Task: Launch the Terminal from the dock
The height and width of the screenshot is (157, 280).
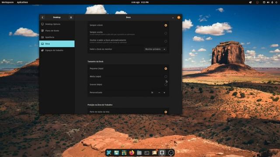Action: point(147,153)
